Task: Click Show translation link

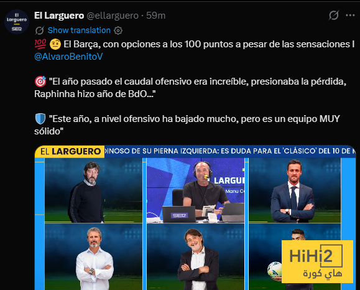Action: click(79, 30)
